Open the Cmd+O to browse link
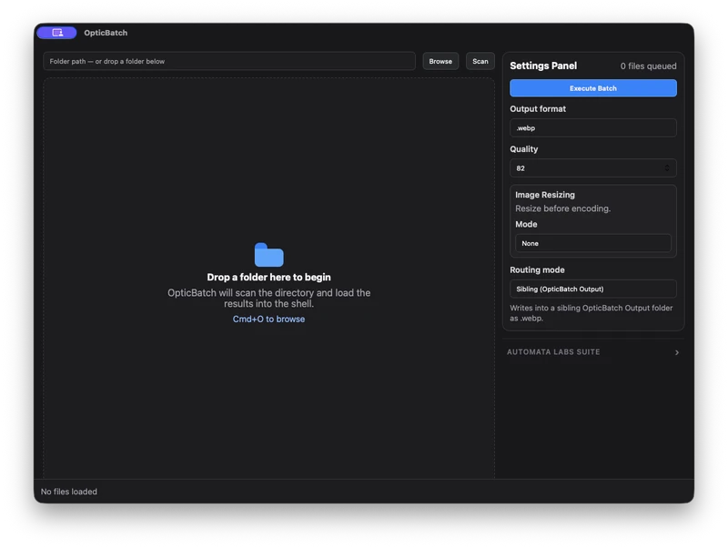 coord(268,319)
